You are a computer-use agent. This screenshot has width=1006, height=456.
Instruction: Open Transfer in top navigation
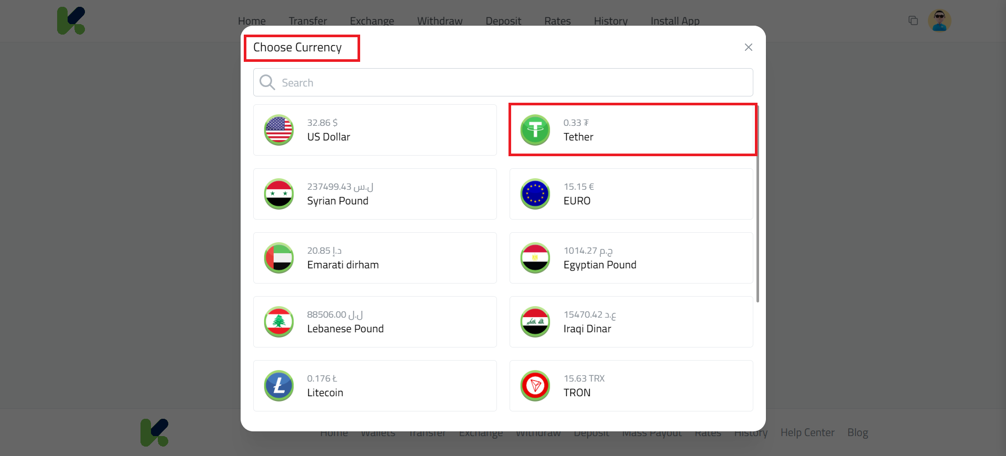pyautogui.click(x=308, y=21)
